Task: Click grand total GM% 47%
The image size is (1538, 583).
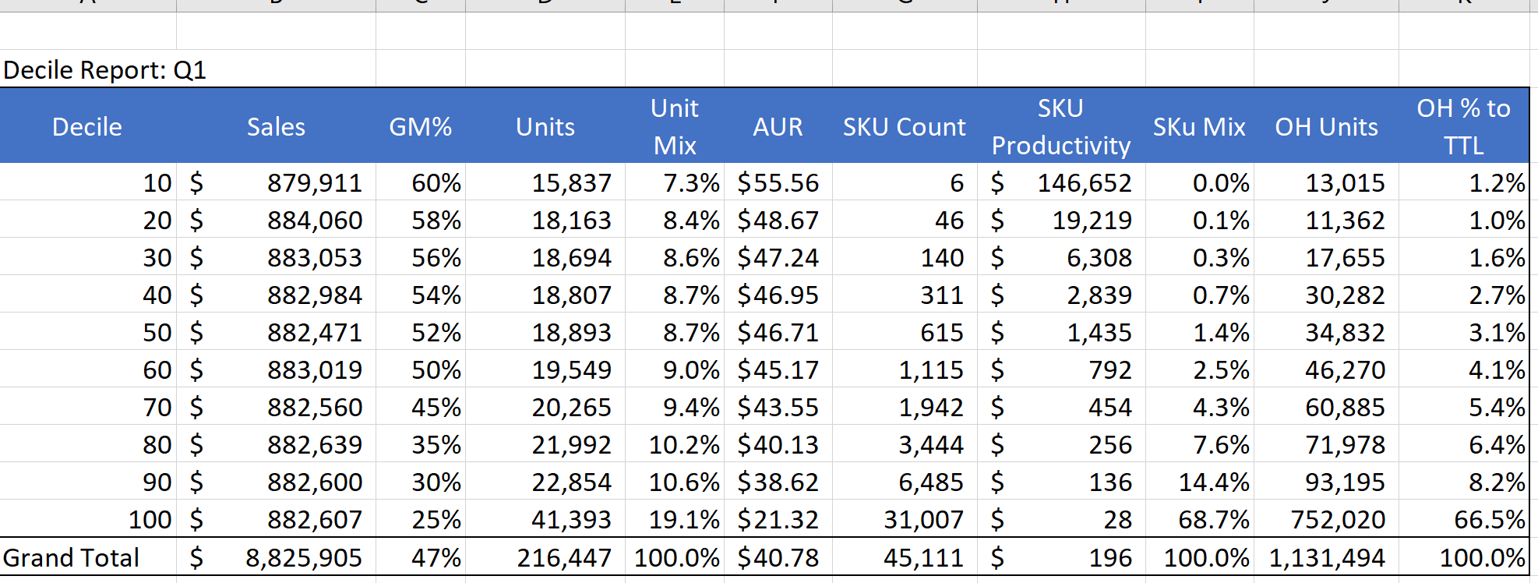Action: coord(421,557)
